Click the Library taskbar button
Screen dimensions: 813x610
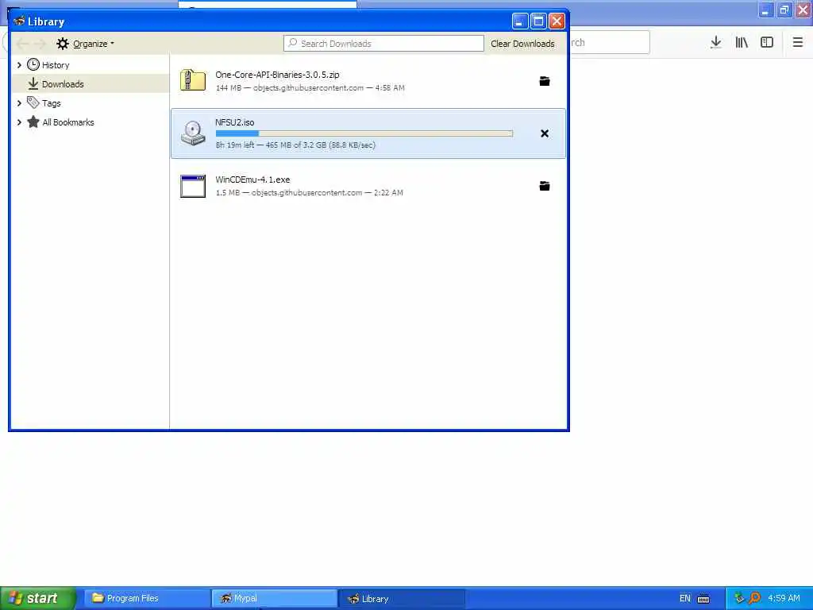point(402,599)
